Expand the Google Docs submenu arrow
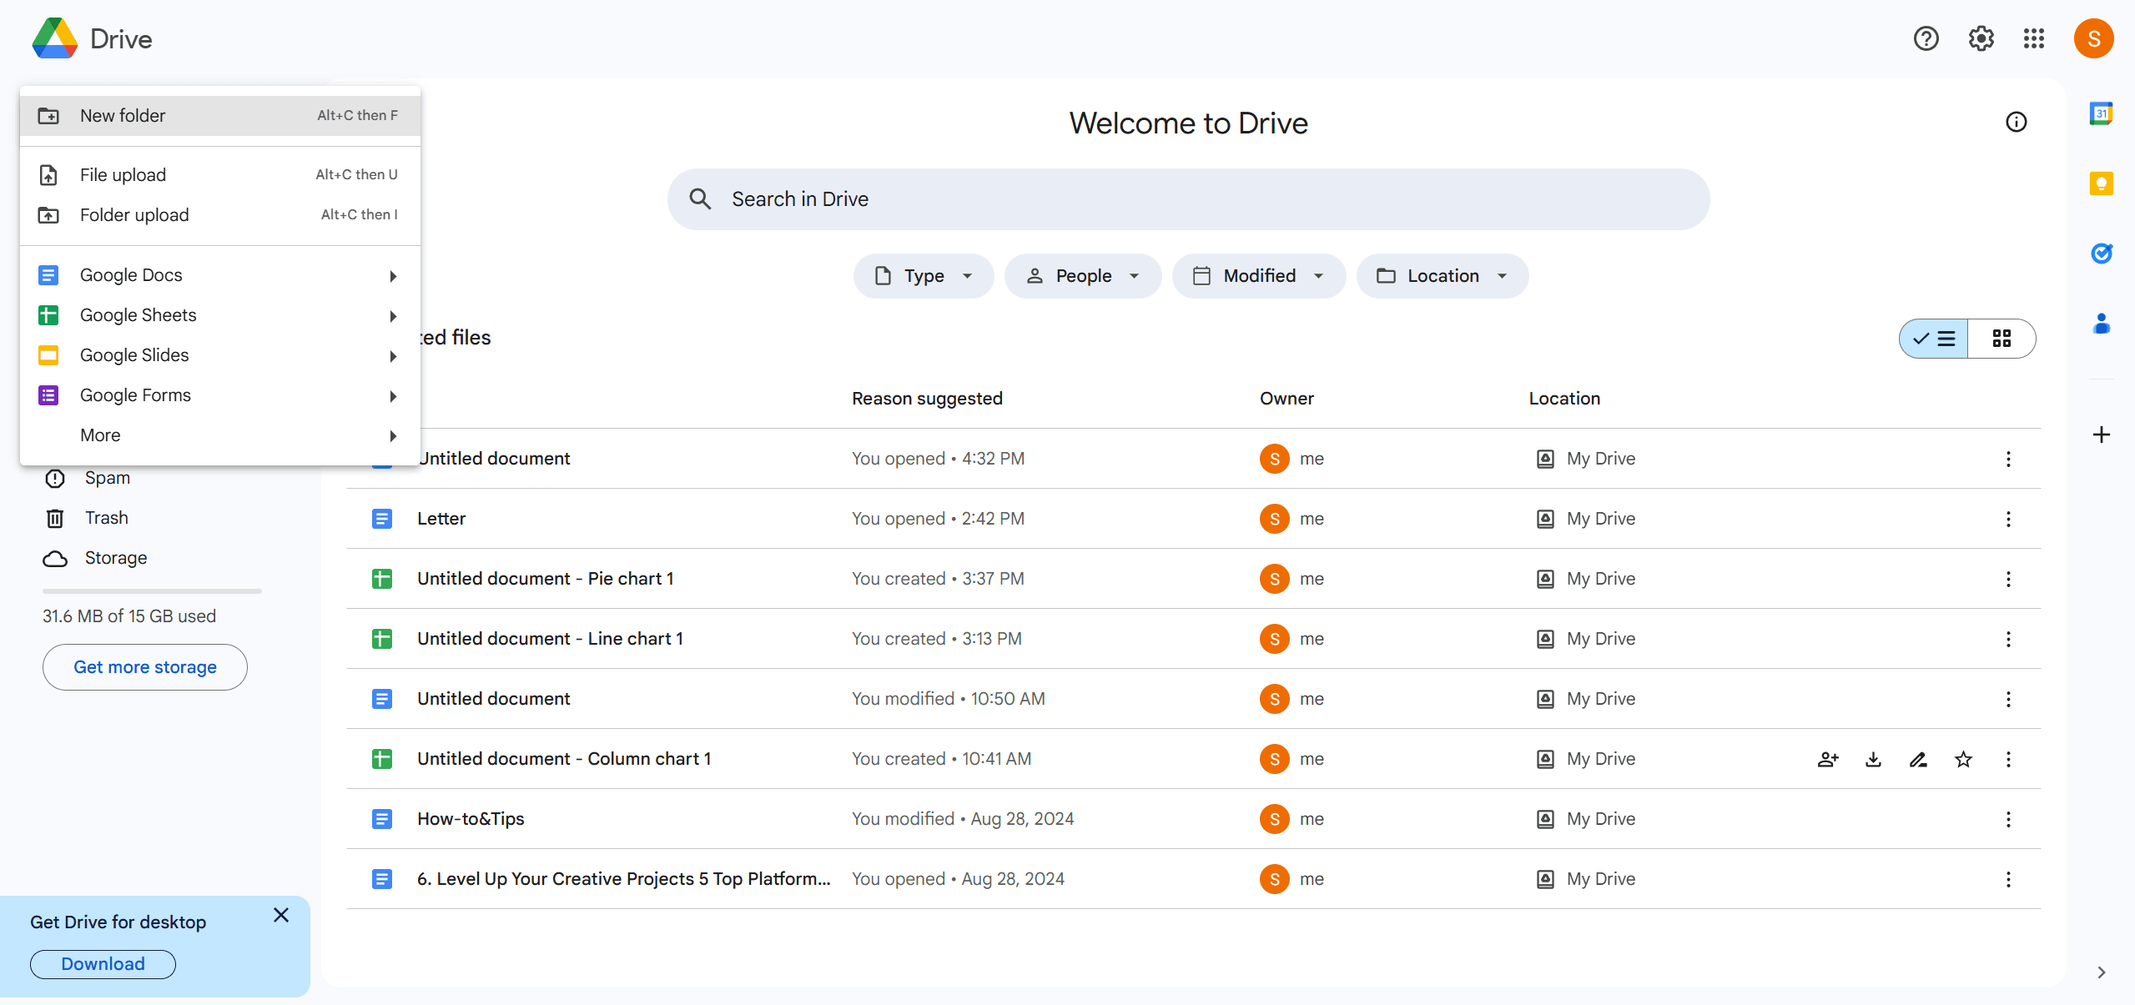2135x1005 pixels. point(394,274)
